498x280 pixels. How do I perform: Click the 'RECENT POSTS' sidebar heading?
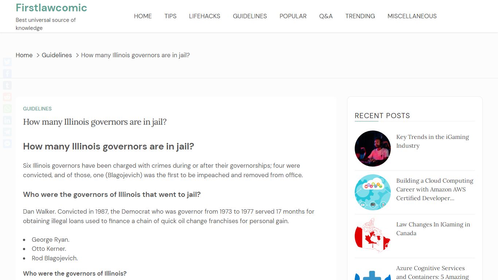[x=382, y=116]
